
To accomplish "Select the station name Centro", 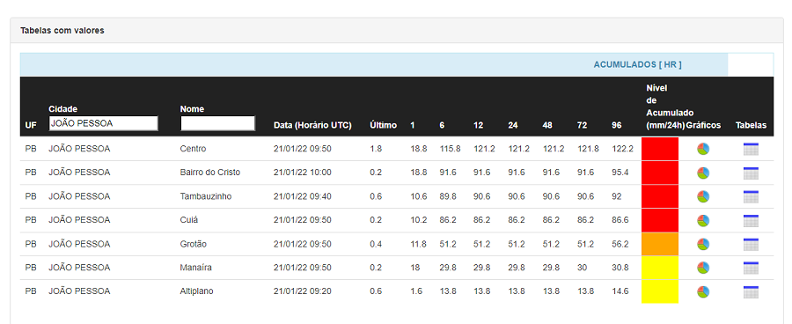I will 193,149.
